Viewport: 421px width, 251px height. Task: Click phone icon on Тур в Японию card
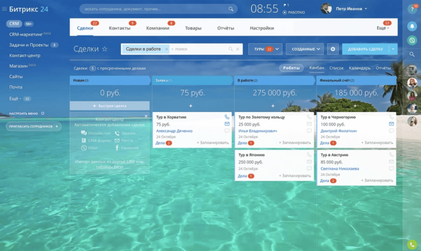(x=309, y=155)
